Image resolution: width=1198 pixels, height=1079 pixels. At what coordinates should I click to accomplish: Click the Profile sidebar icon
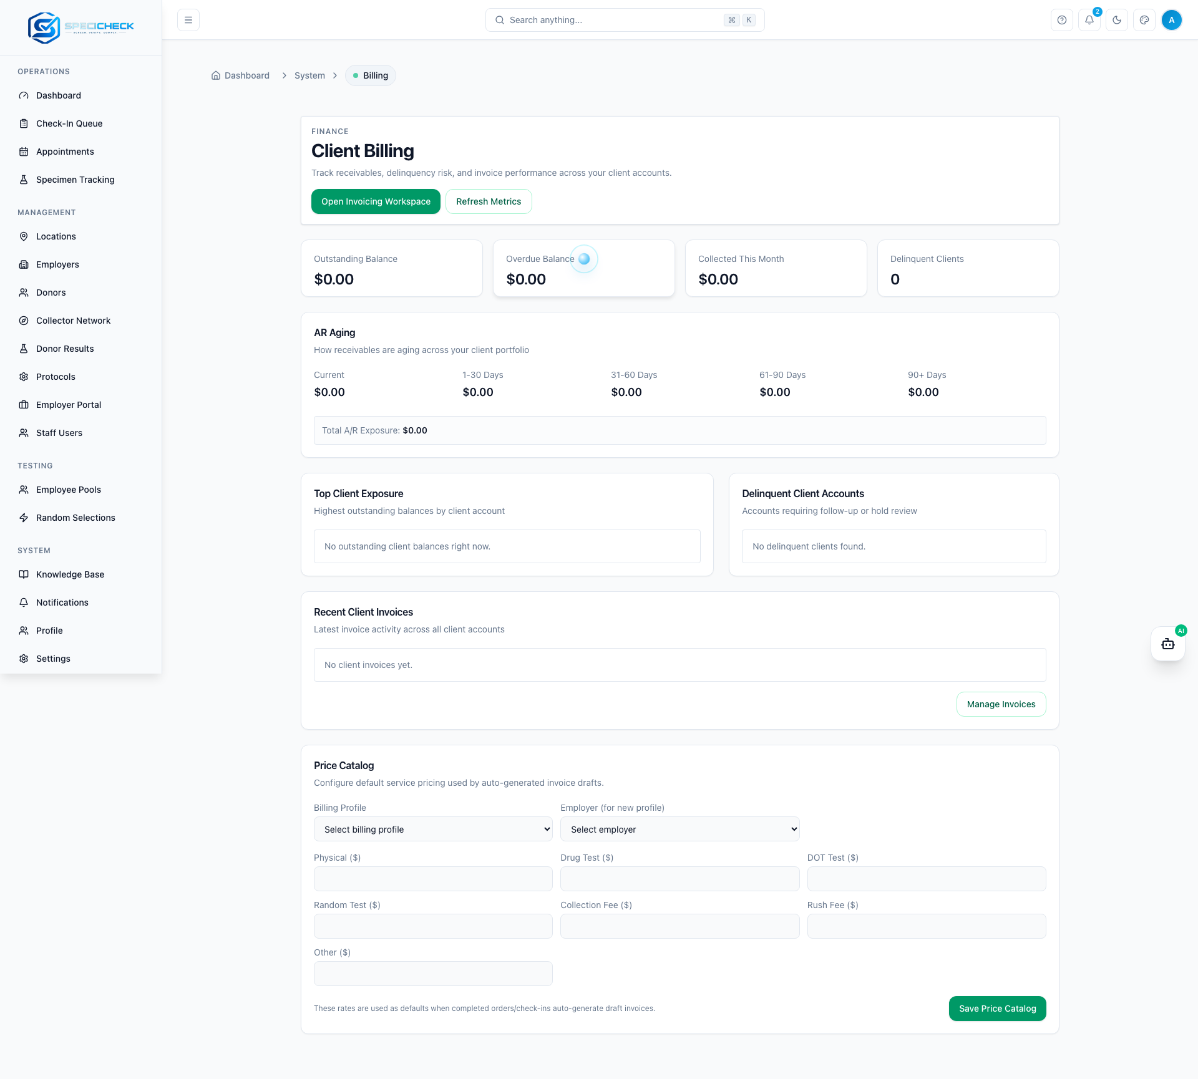pos(24,631)
